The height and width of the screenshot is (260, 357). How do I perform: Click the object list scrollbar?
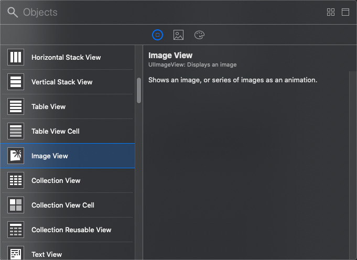coord(139,90)
